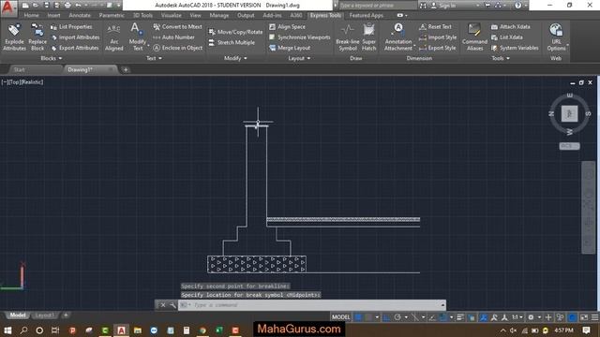Click Enclose in Object tool
Screen dimensions: 600x337
click(177, 48)
